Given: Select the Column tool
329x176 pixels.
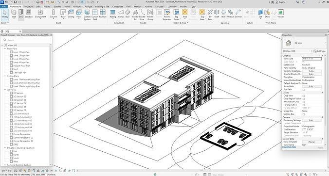Looking at the screenshot, I should 54,14.
